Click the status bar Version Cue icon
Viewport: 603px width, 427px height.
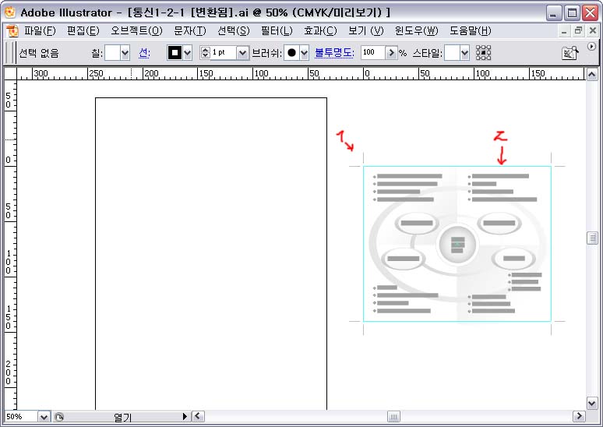[x=59, y=417]
